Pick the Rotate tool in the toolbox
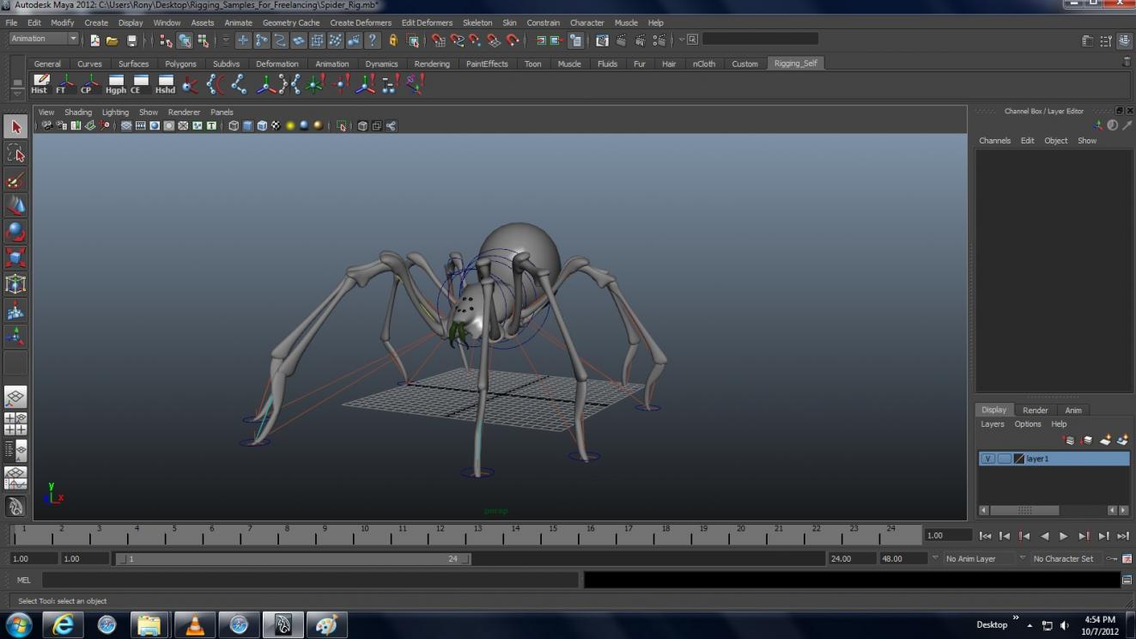Screen dimensions: 1136x639 pyautogui.click(x=15, y=232)
